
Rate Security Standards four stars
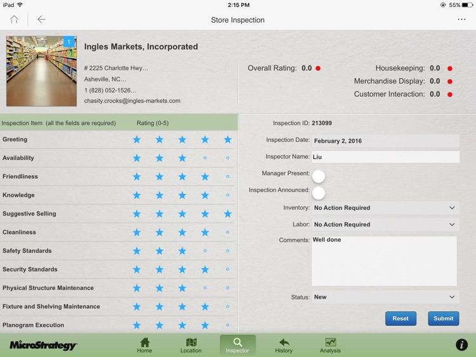[x=205, y=269]
